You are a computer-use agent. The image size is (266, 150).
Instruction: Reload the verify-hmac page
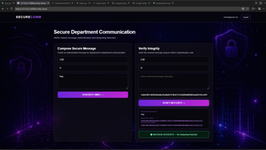tap(12, 9)
